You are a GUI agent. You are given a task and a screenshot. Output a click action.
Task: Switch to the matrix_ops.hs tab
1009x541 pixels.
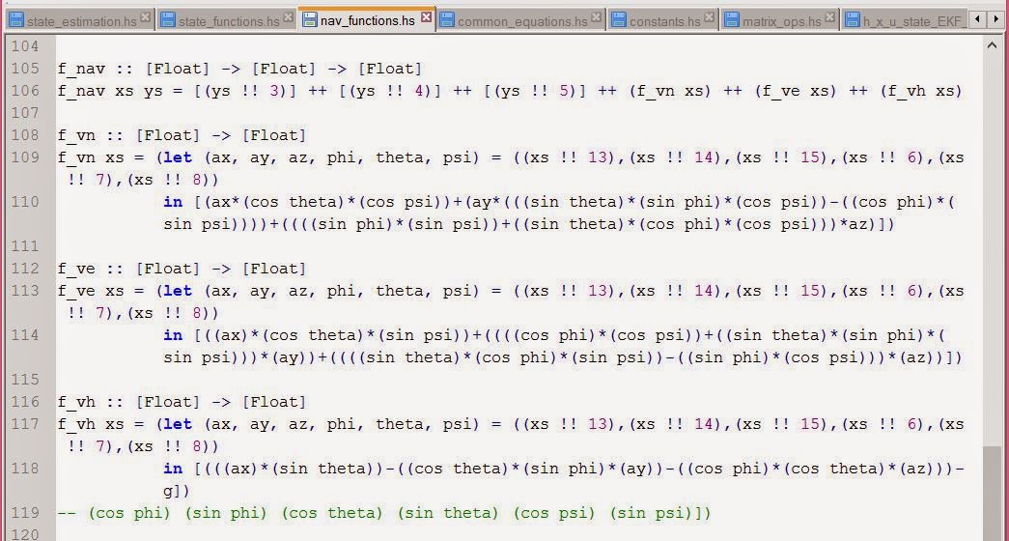(780, 20)
